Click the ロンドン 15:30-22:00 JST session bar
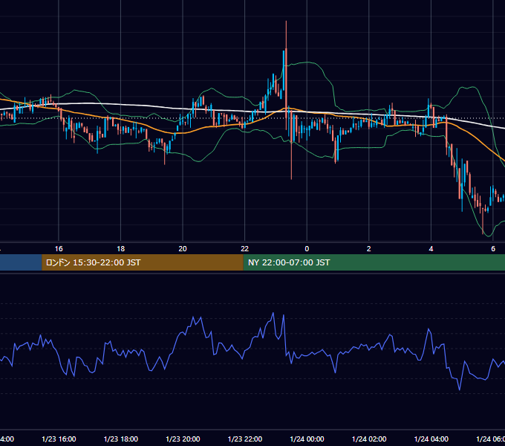Screen dimensions: 505x446 (x=143, y=262)
